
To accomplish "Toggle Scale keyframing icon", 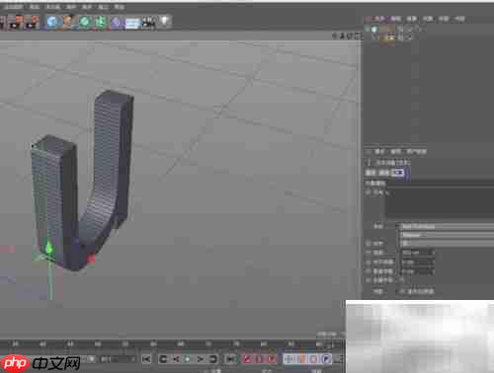I will (x=301, y=359).
